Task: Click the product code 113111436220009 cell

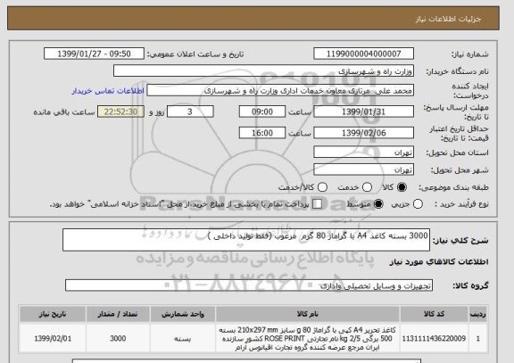Action: pos(434,338)
